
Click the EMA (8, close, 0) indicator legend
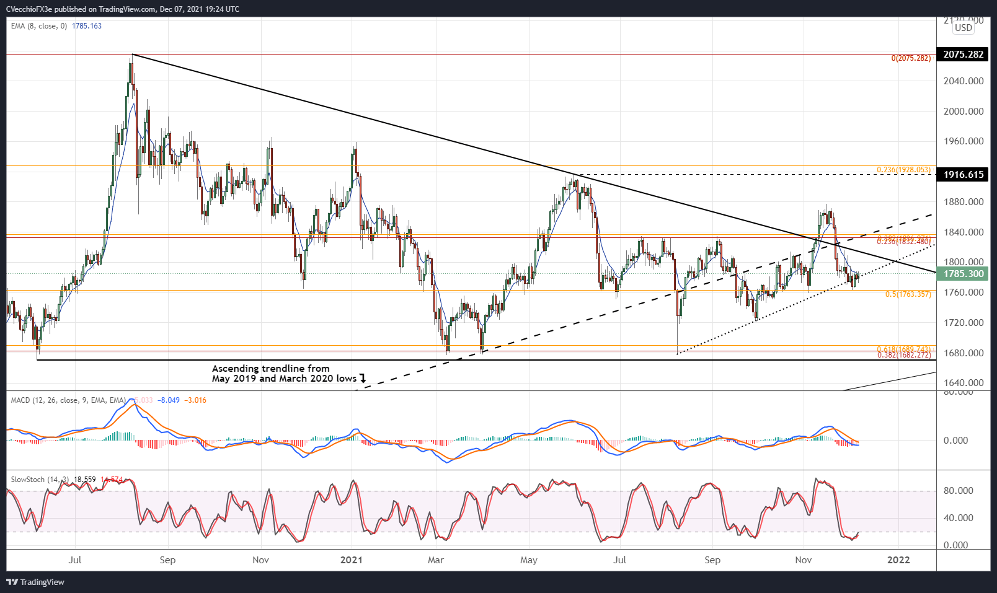pos(39,26)
